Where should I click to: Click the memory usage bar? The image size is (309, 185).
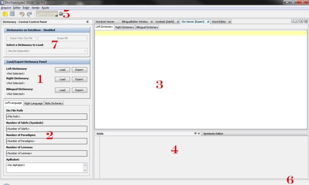tap(47, 14)
